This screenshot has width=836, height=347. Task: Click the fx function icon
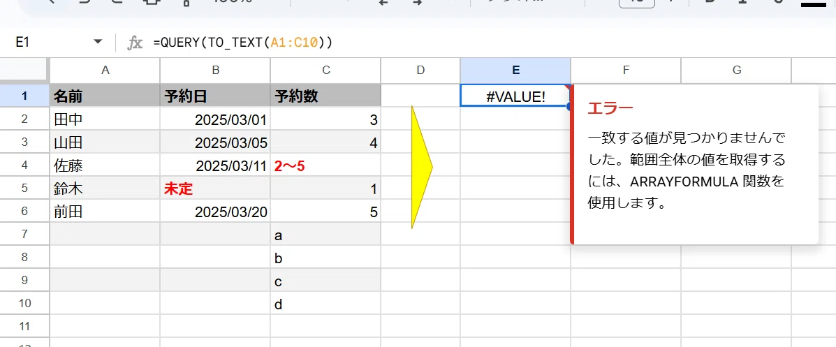135,43
